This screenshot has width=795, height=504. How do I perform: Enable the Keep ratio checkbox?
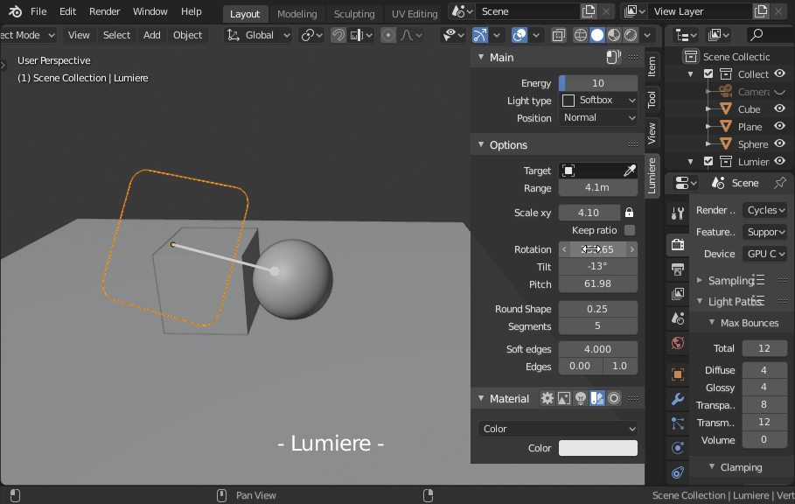630,230
